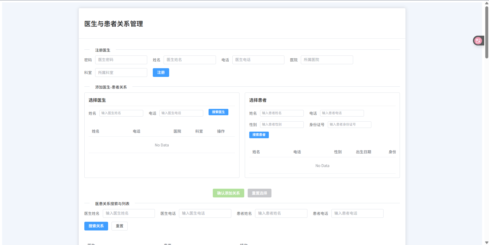This screenshot has width=489, height=245.
Task: Click the scrollbar up arrow
Action: tap(487, 3)
